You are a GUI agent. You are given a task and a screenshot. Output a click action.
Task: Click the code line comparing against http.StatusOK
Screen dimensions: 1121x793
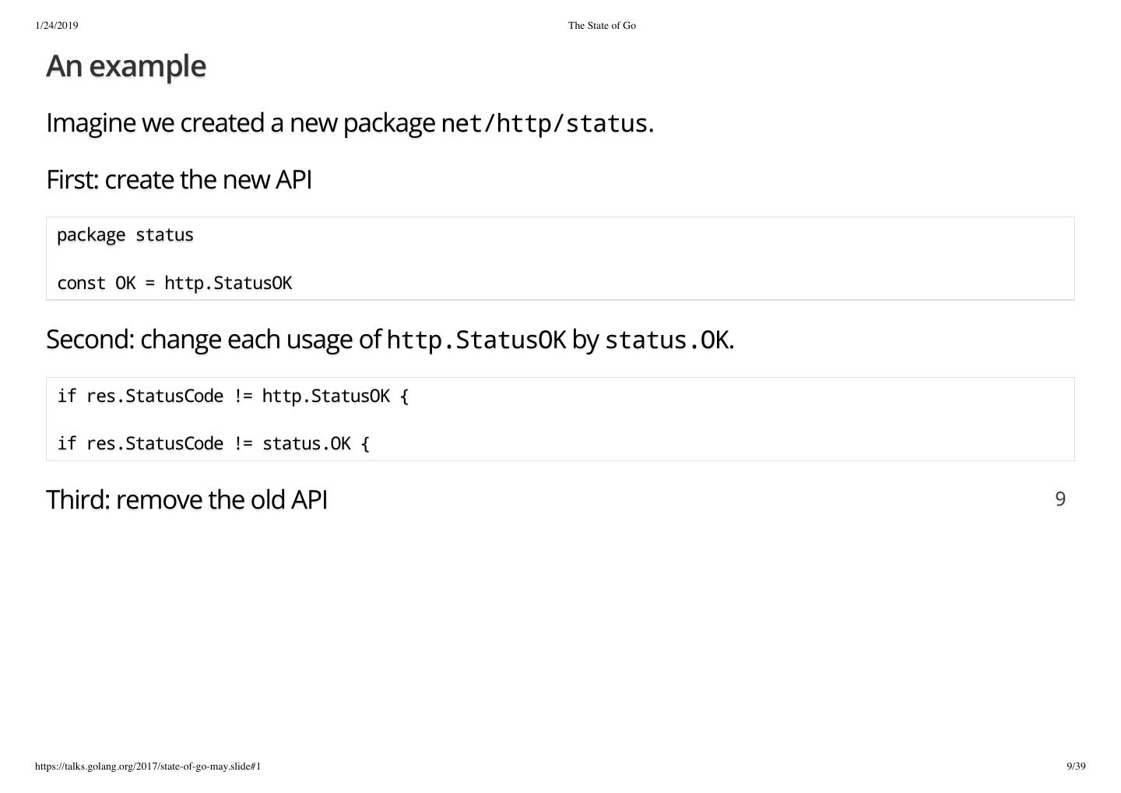233,396
